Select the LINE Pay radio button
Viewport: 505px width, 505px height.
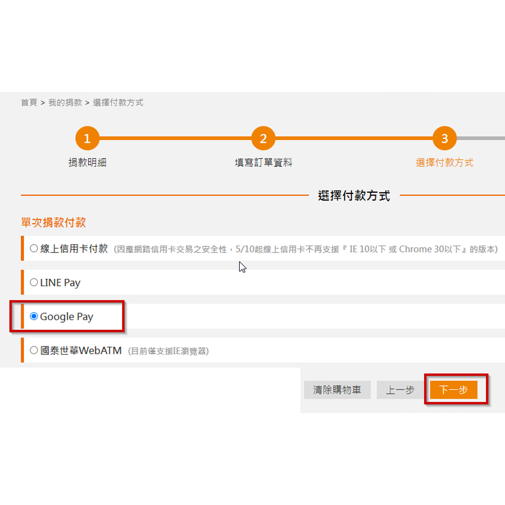pos(34,283)
